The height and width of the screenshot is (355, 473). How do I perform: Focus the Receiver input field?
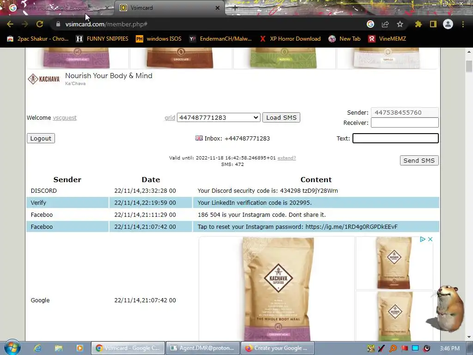(405, 122)
